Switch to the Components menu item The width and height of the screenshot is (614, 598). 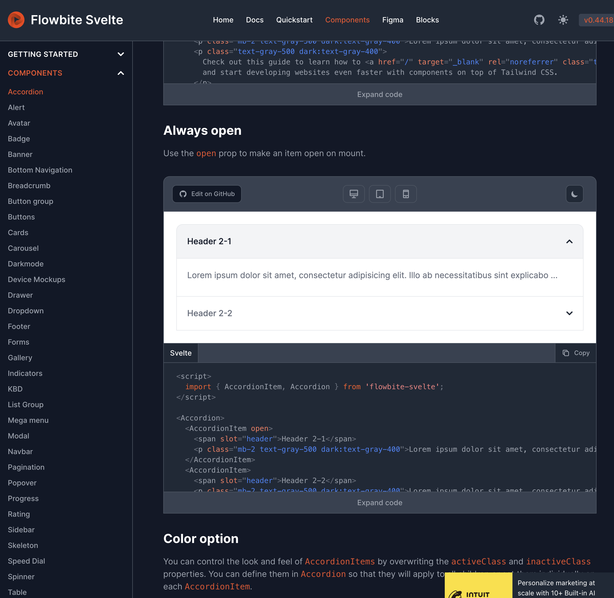347,20
